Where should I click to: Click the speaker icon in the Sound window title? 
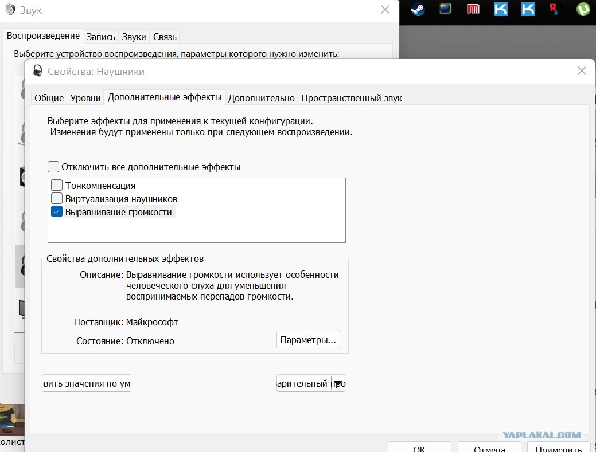pyautogui.click(x=10, y=9)
